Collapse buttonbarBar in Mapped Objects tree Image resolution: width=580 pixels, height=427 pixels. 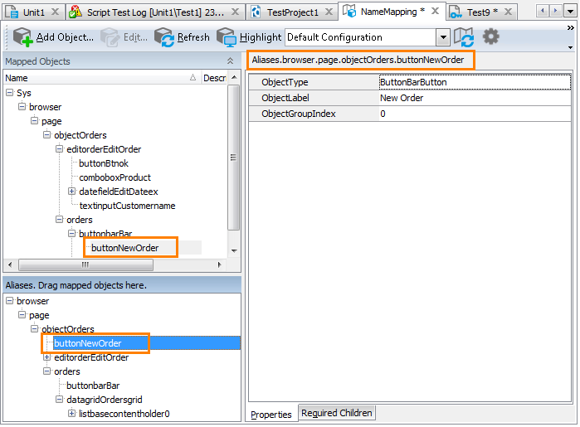71,233
